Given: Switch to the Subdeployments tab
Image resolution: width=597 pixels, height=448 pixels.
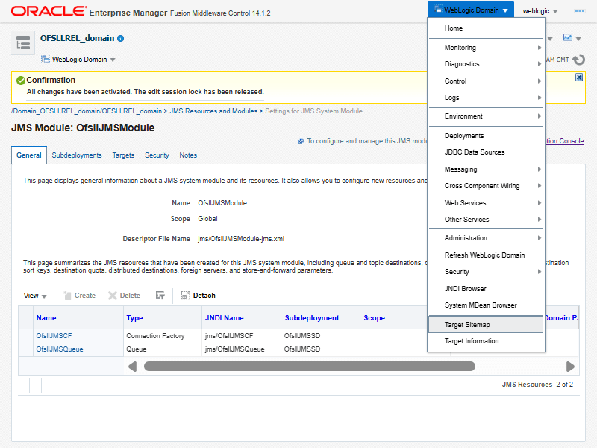Looking at the screenshot, I should (x=77, y=155).
